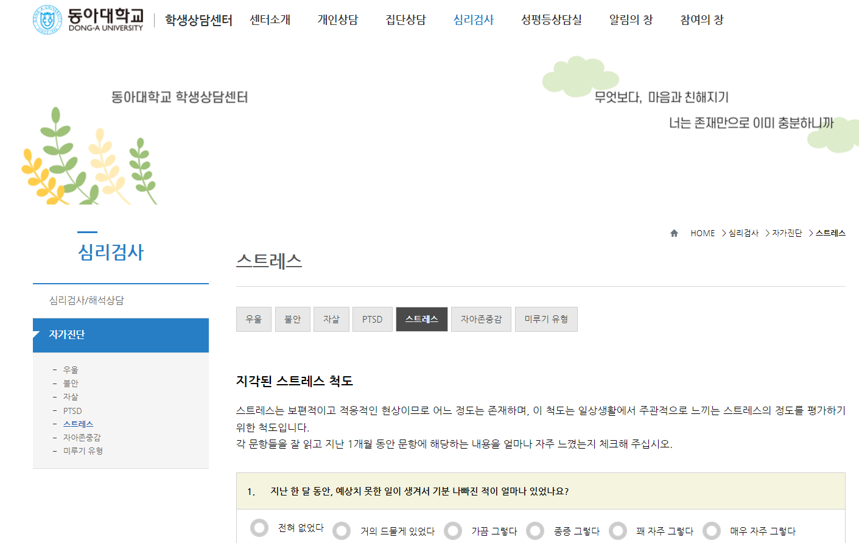Open the 심리검사 top menu

click(x=473, y=20)
